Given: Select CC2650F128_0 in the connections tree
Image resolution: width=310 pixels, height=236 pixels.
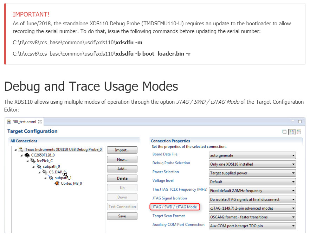Looking at the screenshot, I should (43, 155).
